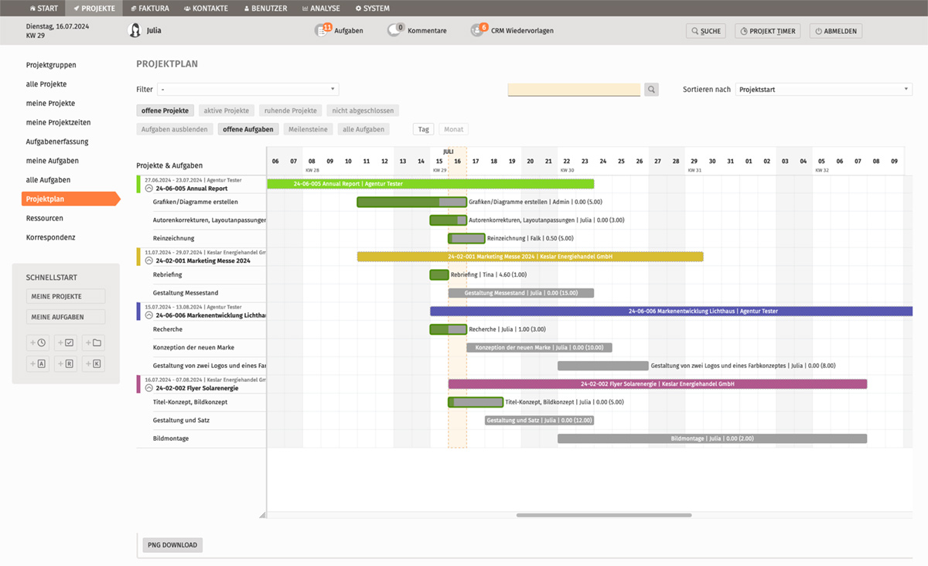Add a new task using the checkbox quickstart icon
Image resolution: width=928 pixels, height=566 pixels.
pyautogui.click(x=66, y=343)
